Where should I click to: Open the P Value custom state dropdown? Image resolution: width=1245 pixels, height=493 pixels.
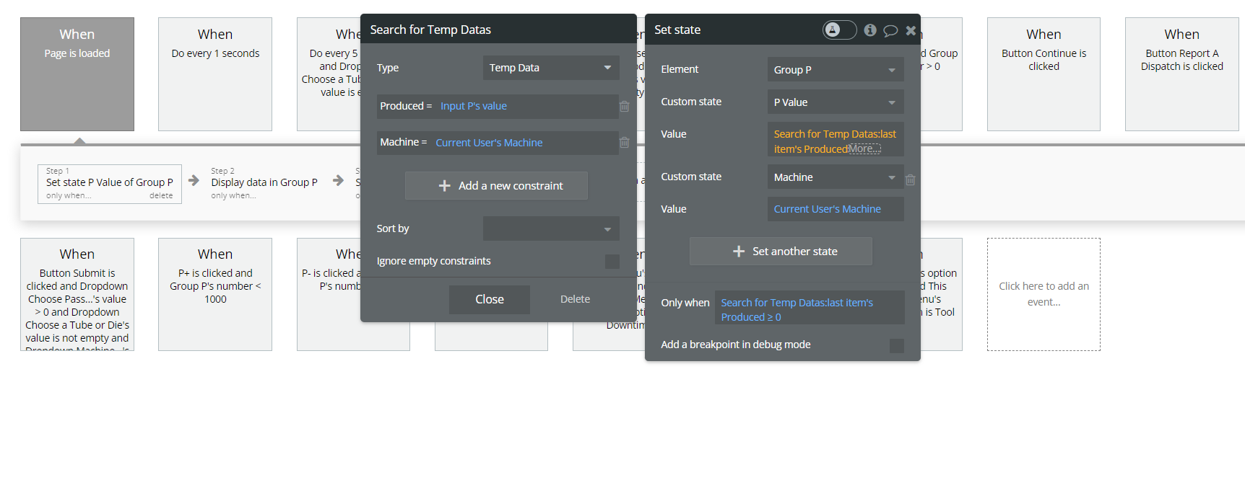[x=836, y=102]
